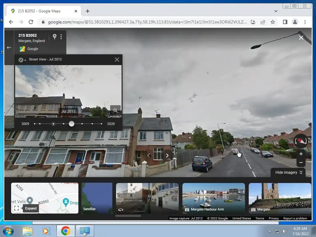Screen dimensions: 316x237
Task: Open the more options dots in address card
Action: [61, 37]
